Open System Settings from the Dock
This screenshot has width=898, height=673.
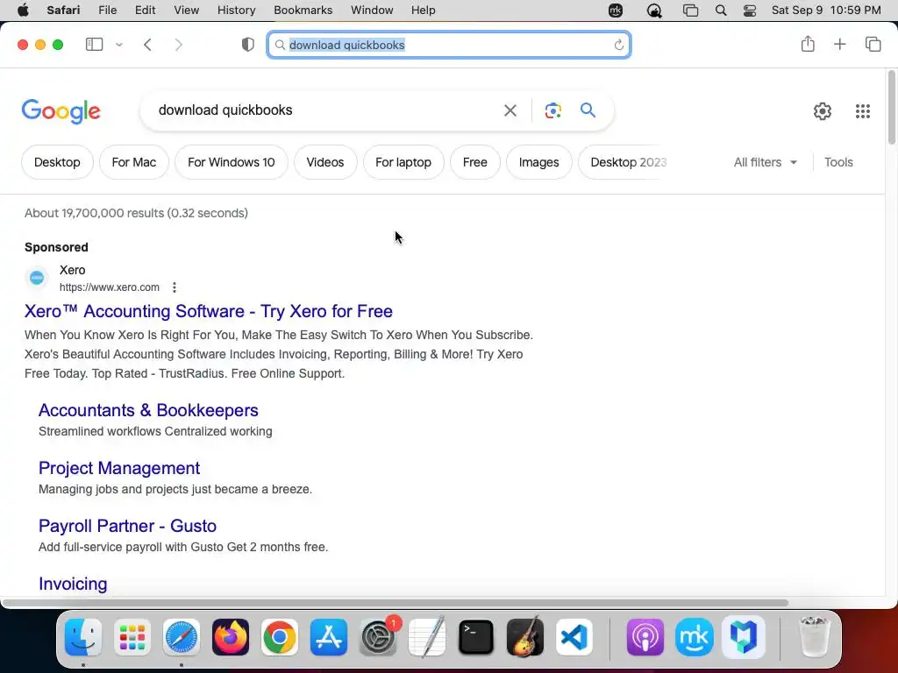pyautogui.click(x=378, y=637)
